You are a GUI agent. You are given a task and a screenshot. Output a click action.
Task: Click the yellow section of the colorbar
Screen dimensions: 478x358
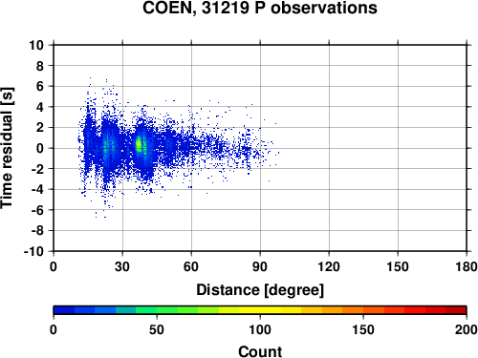260,310
